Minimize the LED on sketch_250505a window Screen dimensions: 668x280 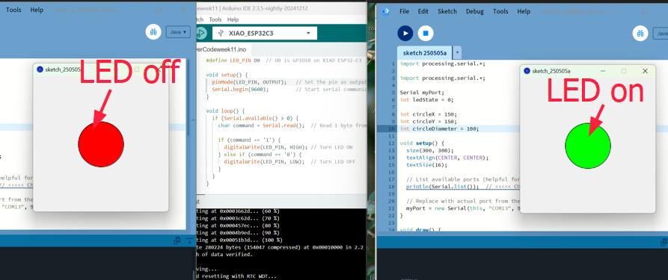[x=603, y=71]
